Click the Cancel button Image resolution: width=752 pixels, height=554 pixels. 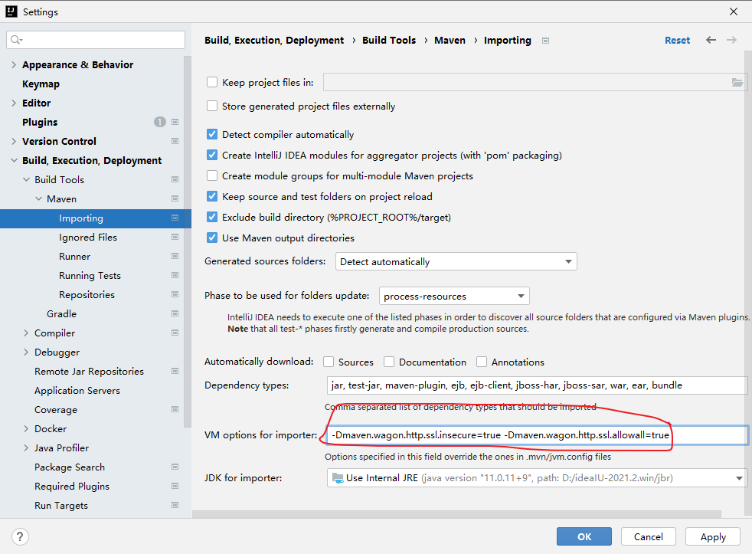[x=649, y=536]
